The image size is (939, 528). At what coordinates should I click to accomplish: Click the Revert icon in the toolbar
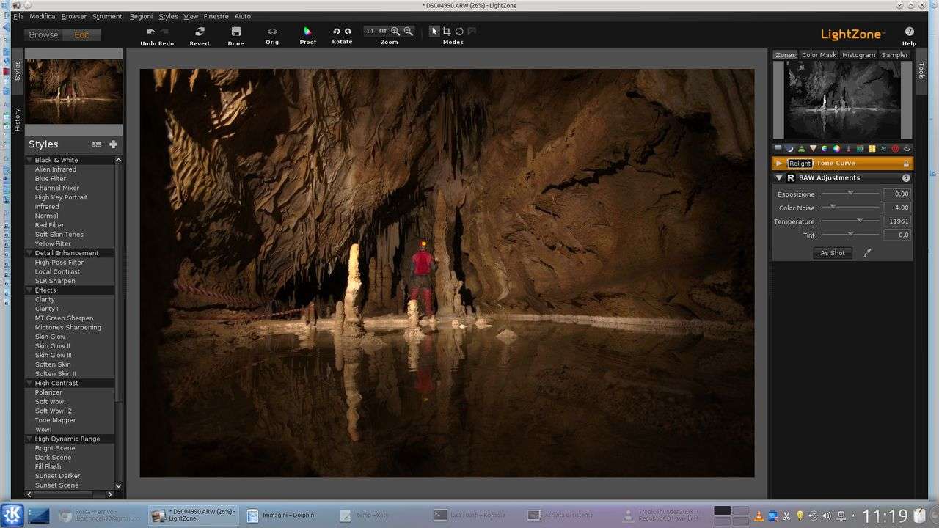point(200,32)
